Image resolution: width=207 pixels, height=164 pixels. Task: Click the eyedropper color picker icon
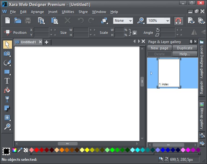pos(20,150)
